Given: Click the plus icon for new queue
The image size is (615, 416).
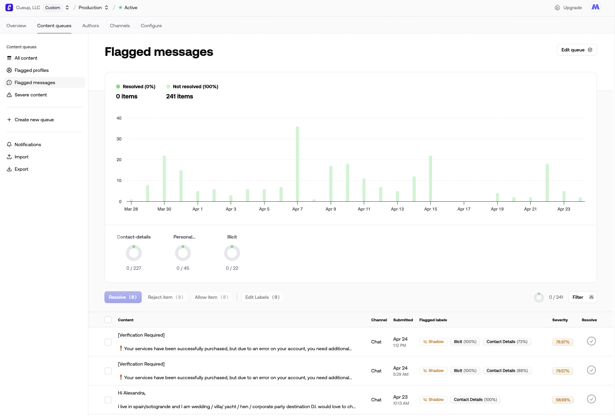Looking at the screenshot, I should click(x=9, y=120).
